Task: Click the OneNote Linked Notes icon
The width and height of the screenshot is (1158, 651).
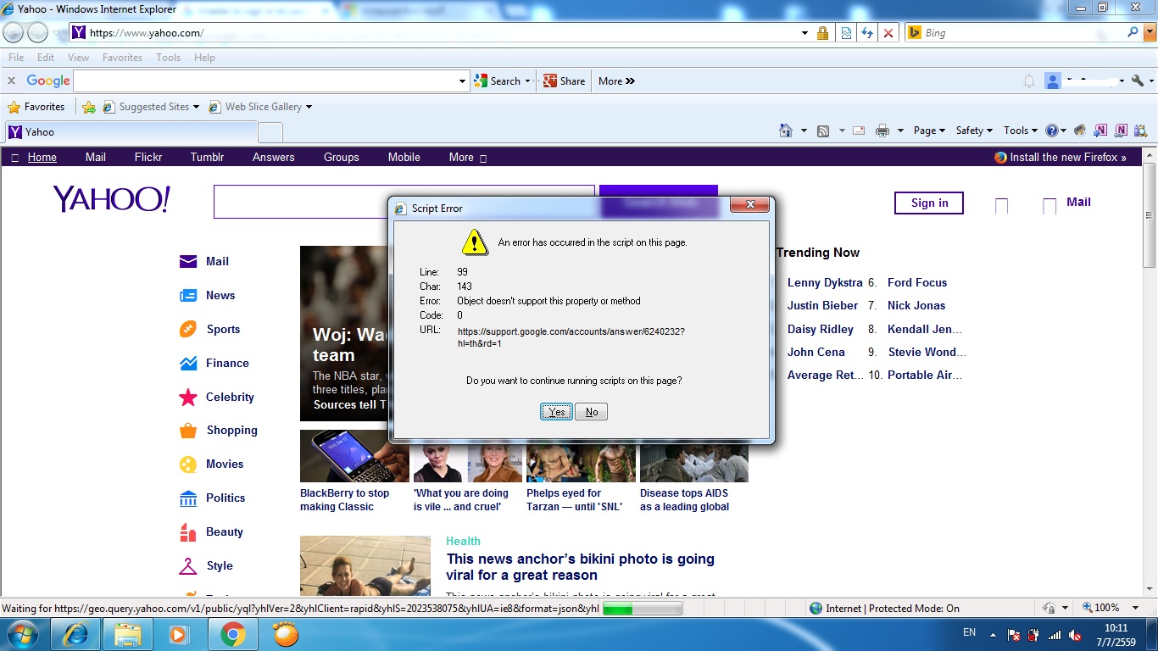Action: coord(1122,131)
